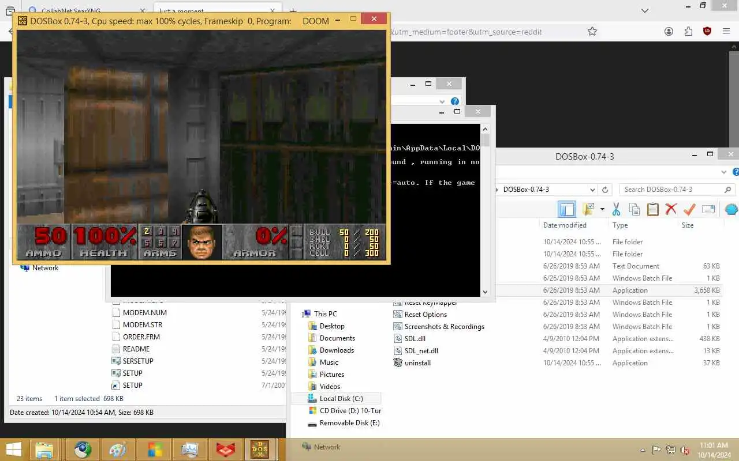Open the list-all-tabs chevron in browser
739x461 pixels.
tap(645, 10)
